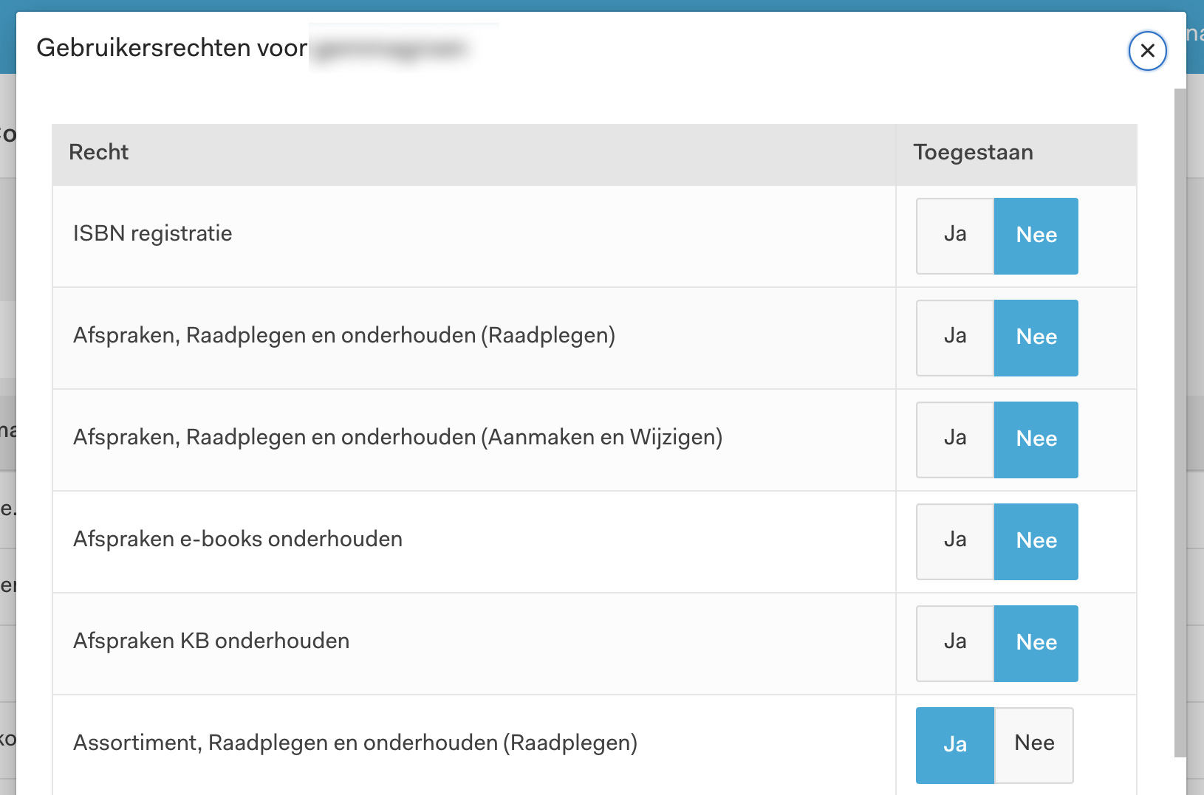This screenshot has height=795, width=1204.
Task: Click Nee for Afspraken e-books onderhouden
Action: point(1036,541)
